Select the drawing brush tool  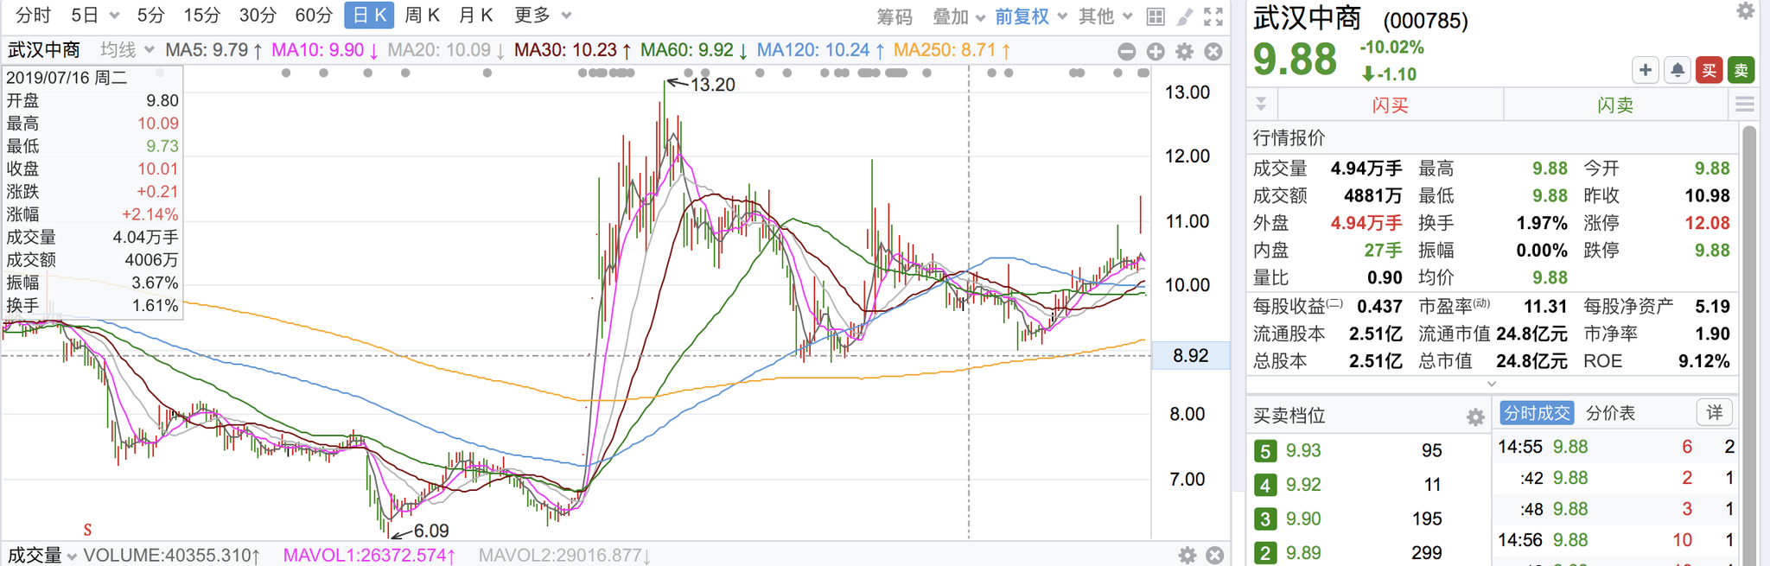1185,16
